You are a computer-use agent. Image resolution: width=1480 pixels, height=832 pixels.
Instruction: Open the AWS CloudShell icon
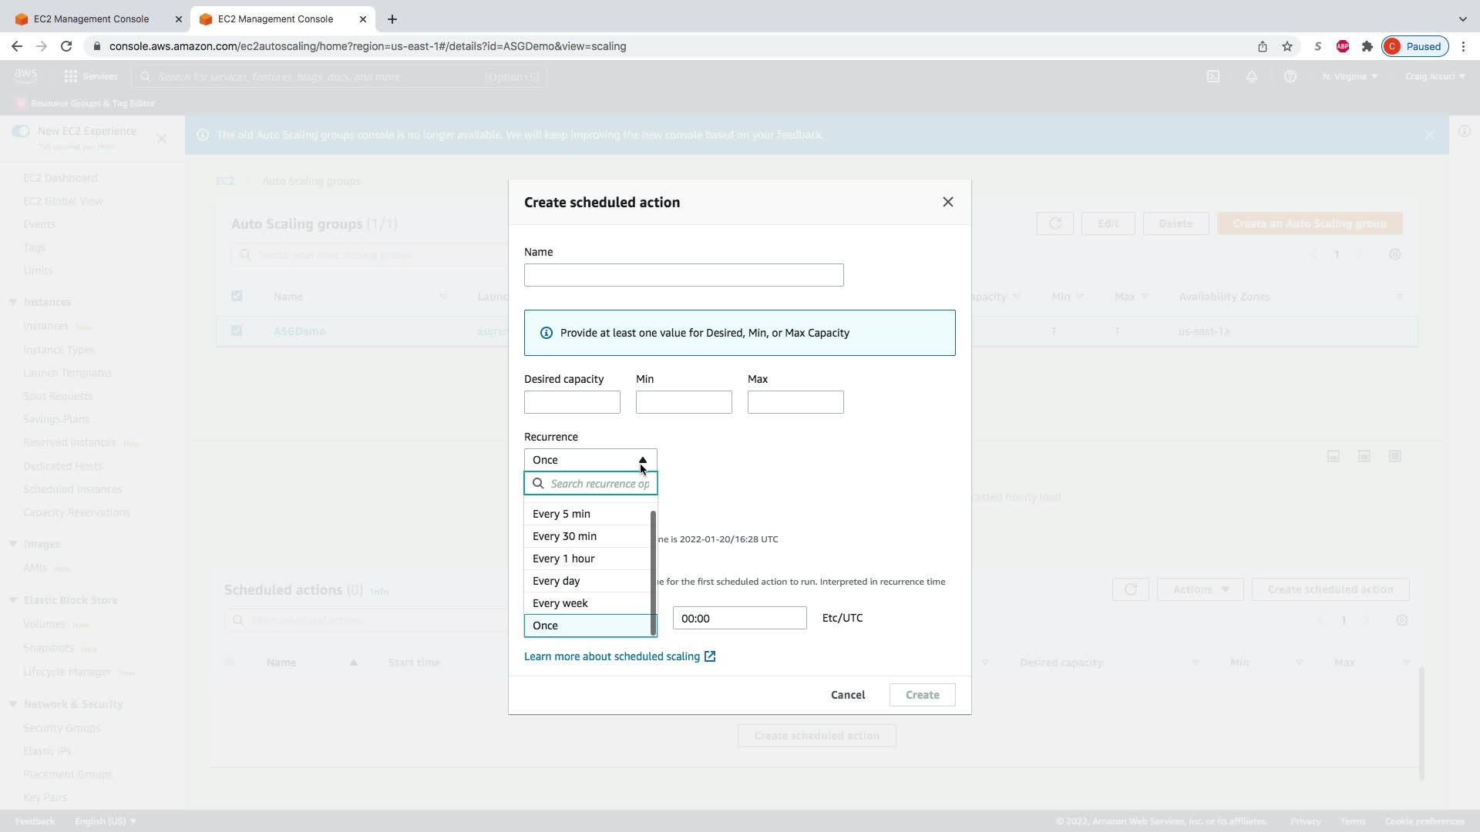1213,76
